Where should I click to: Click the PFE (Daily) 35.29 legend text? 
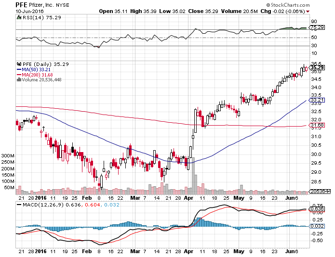coord(46,64)
